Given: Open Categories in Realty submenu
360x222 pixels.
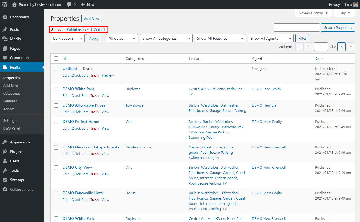Looking at the screenshot, I should pos(12,93).
